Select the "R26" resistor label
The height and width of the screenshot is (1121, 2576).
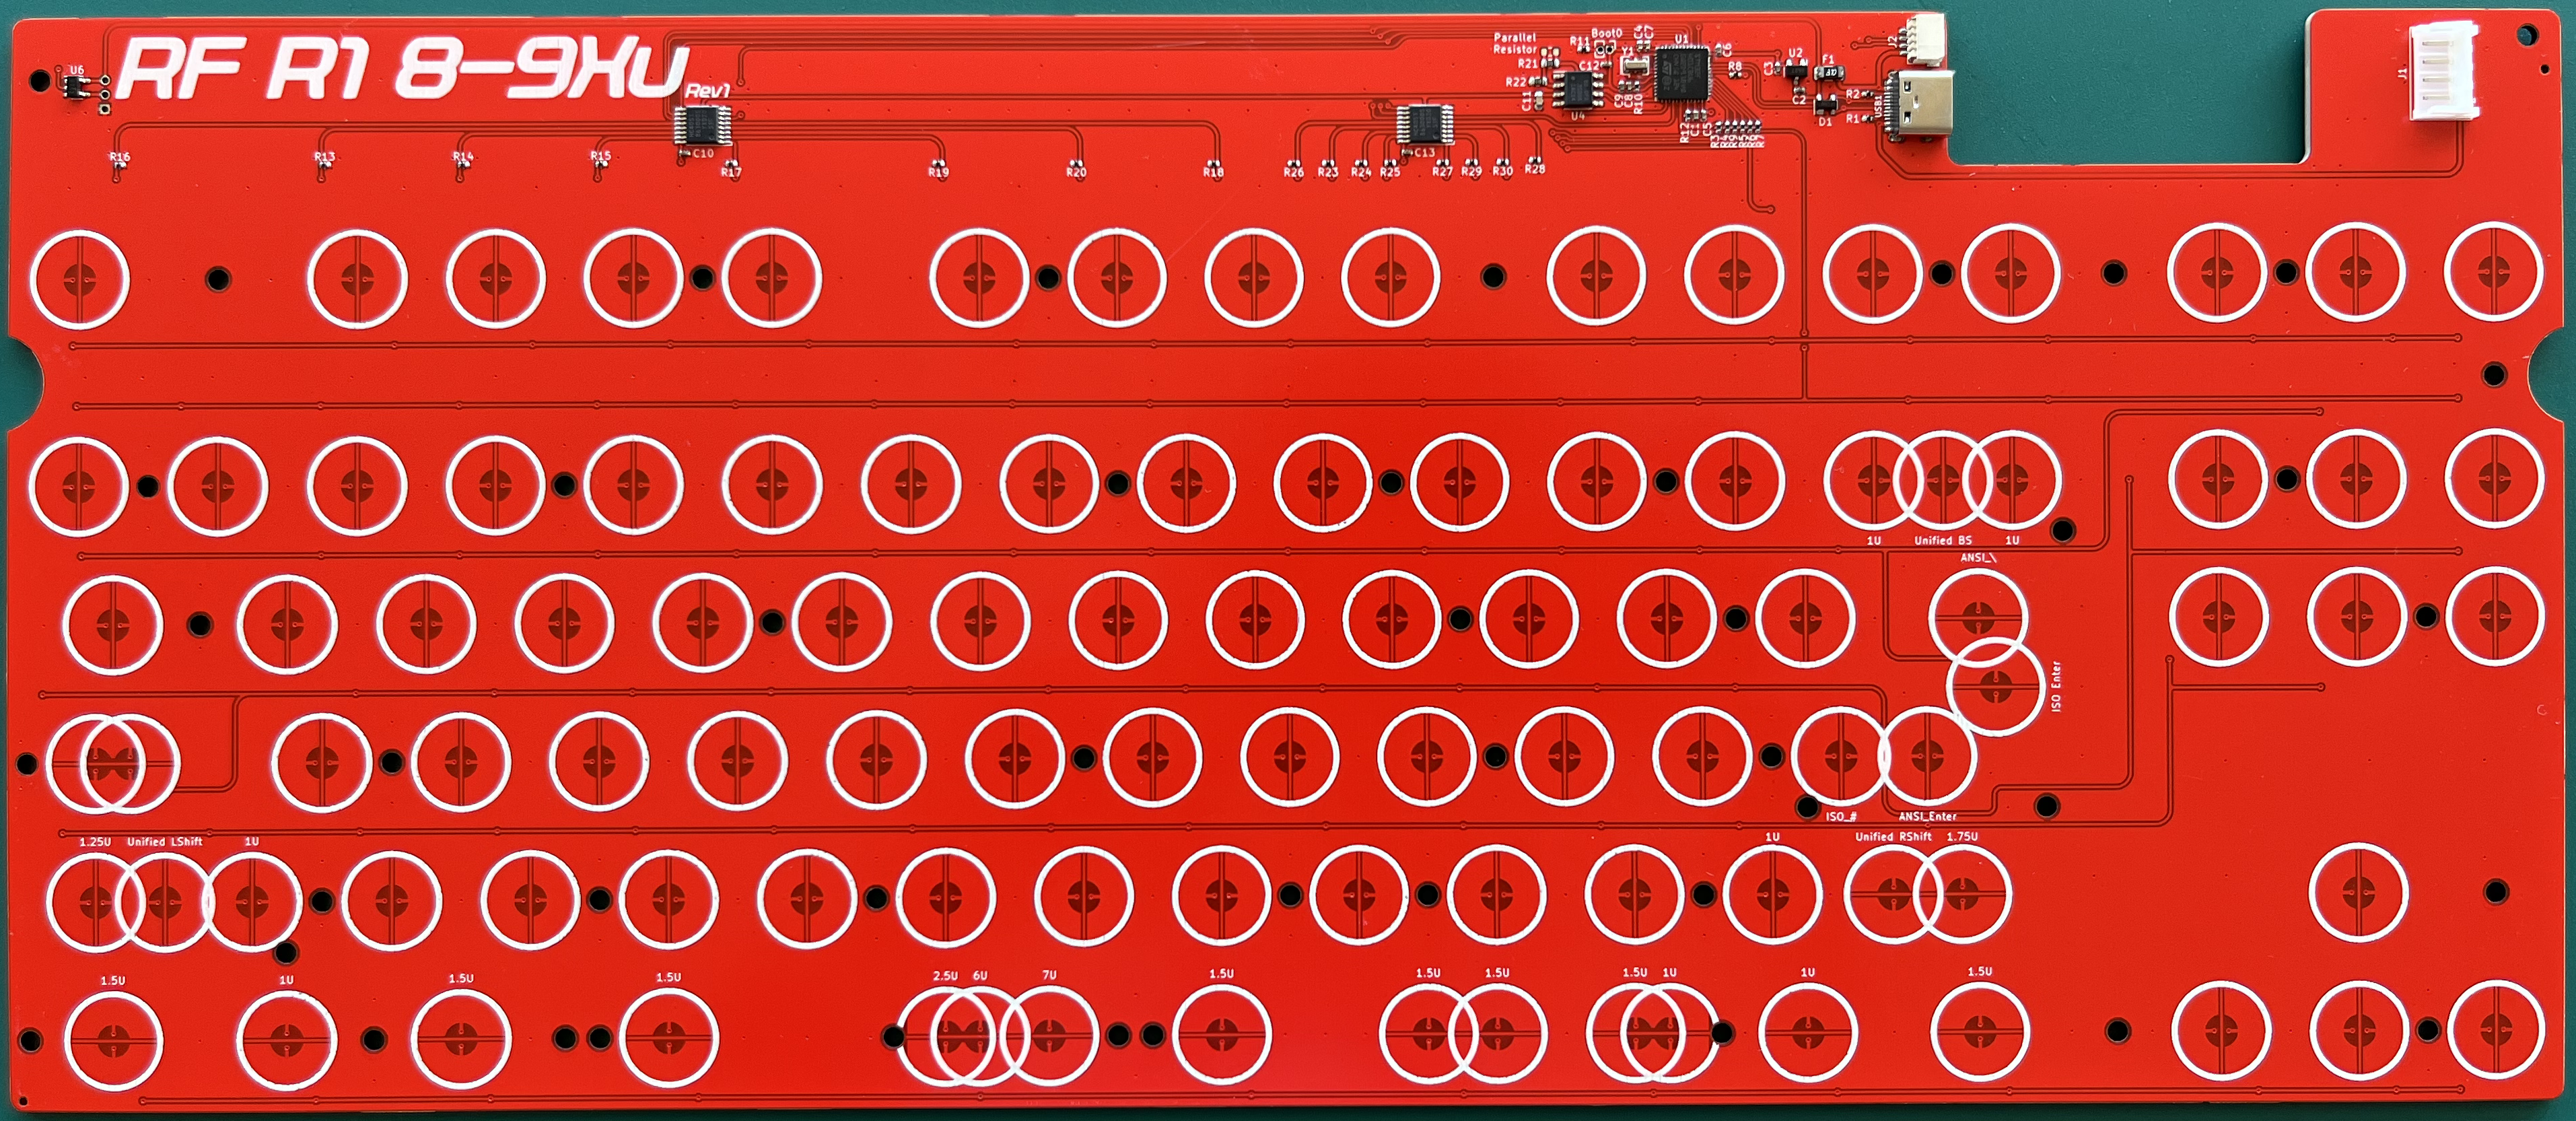tap(1294, 173)
